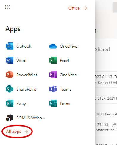Open the Excel label
The image size is (117, 145).
coord(64,61)
